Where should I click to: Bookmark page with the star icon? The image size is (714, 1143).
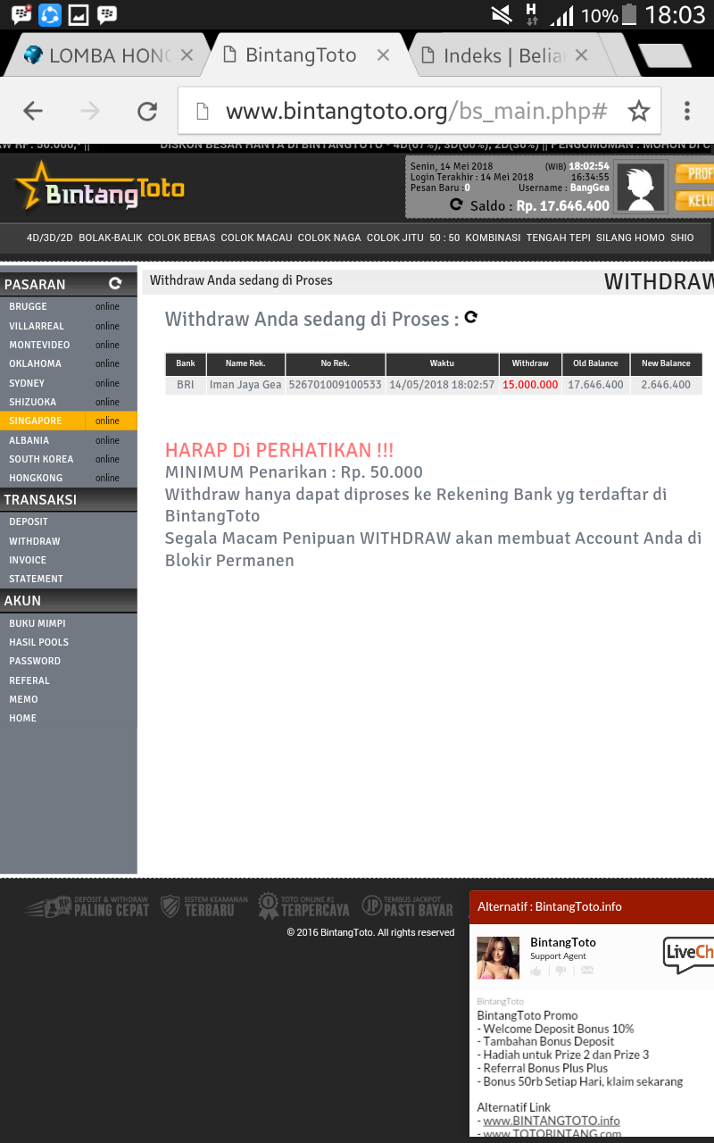point(638,111)
